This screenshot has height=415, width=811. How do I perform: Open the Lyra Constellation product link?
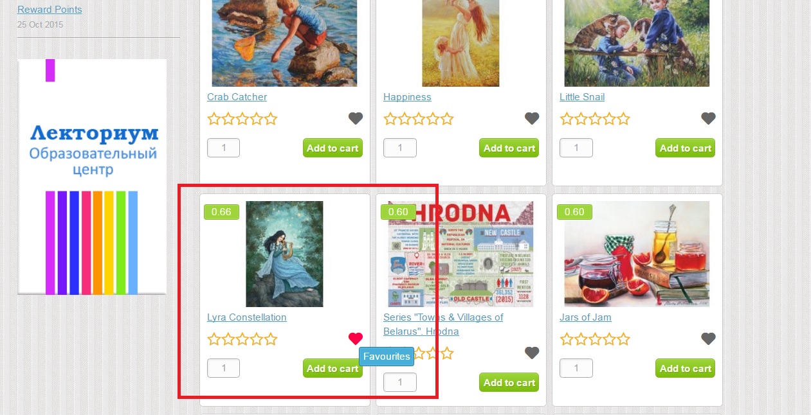click(x=247, y=317)
